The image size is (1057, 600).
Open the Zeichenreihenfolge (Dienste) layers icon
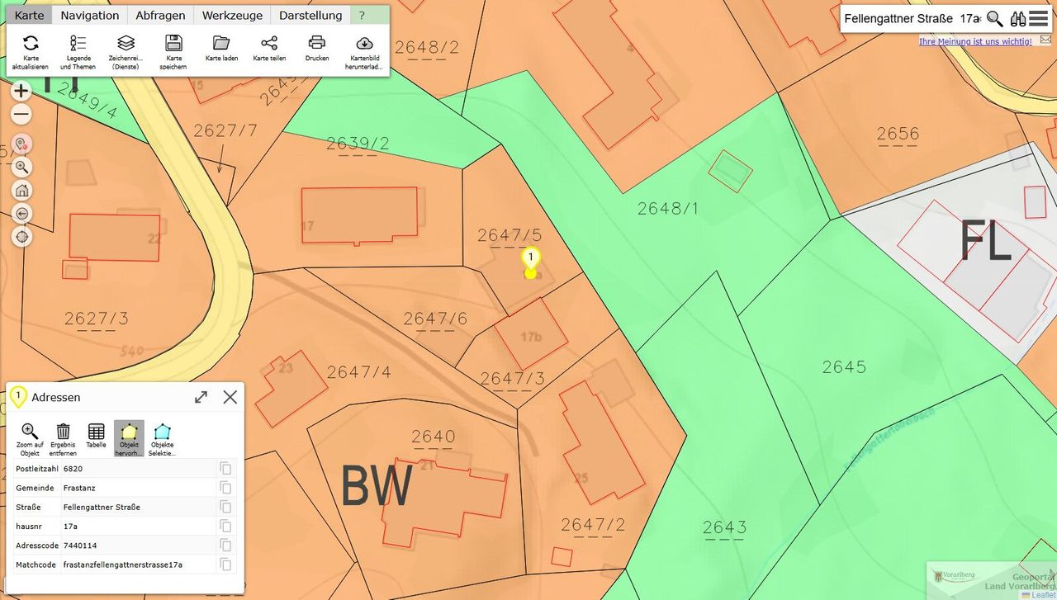click(126, 44)
